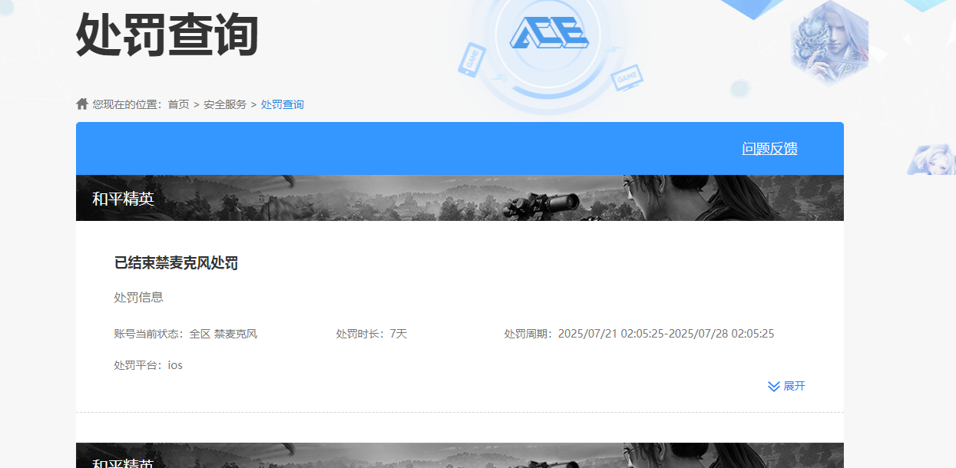
Task: Select 账号当前状态：全区 禁麦克风 text
Action: coord(186,334)
